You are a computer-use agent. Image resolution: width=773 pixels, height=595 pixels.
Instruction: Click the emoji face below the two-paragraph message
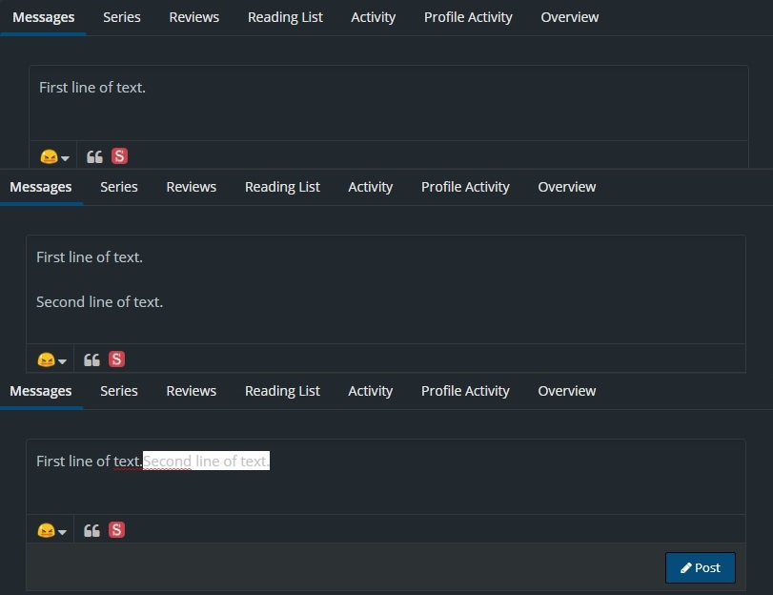(x=45, y=360)
